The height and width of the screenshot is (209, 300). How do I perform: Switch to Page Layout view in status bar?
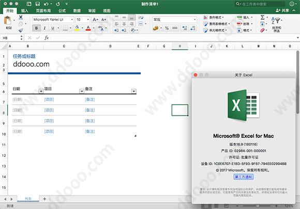[x=216, y=206]
